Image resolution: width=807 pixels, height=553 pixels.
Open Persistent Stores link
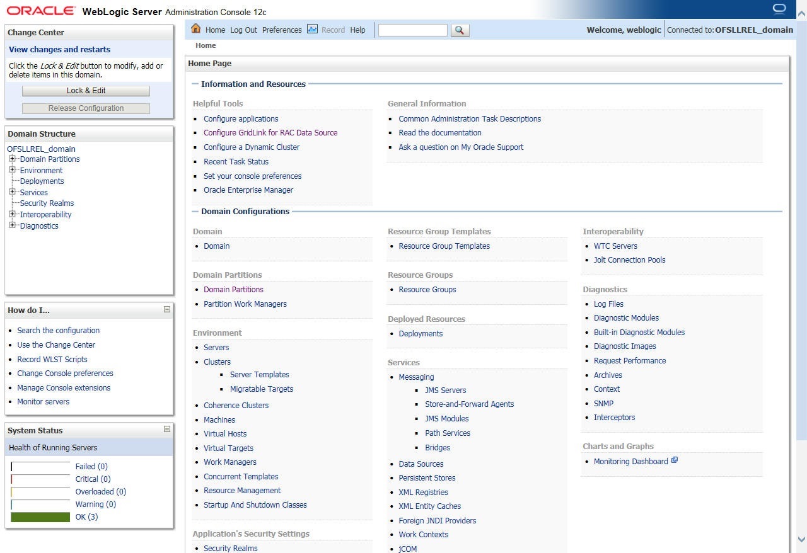point(427,478)
